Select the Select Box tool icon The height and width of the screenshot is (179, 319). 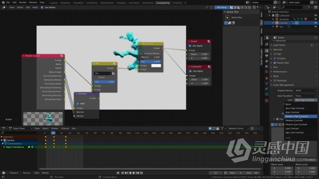point(228,18)
